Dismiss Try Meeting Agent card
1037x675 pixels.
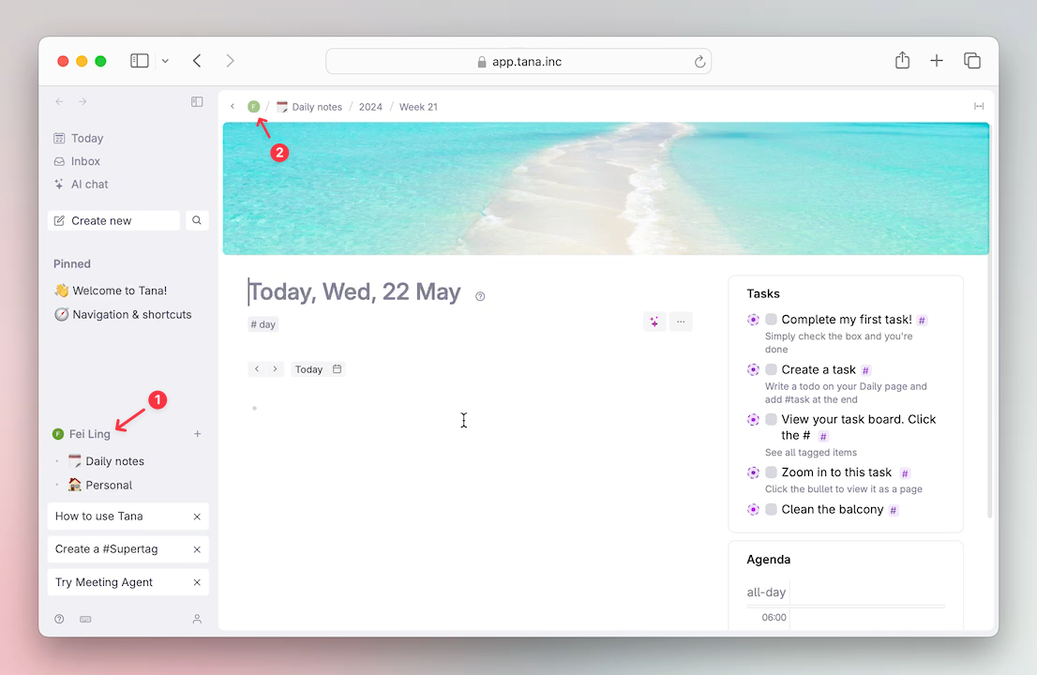197,582
